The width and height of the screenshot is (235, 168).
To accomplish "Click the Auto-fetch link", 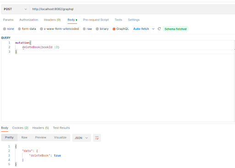I will pos(141,29).
